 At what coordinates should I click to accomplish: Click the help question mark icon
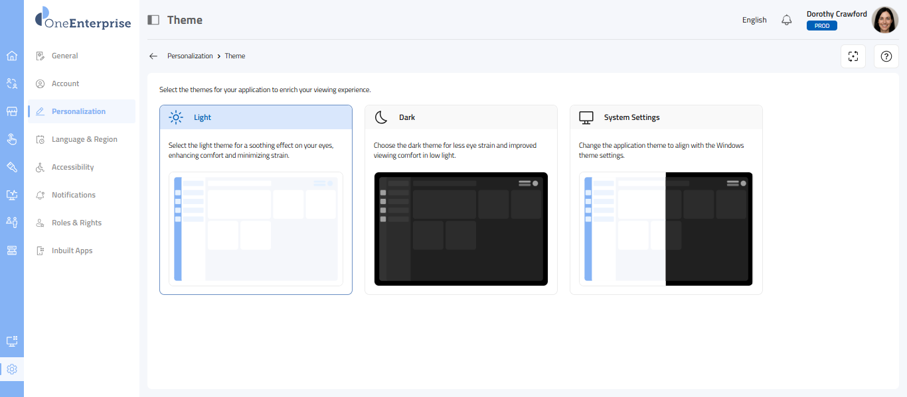point(886,56)
